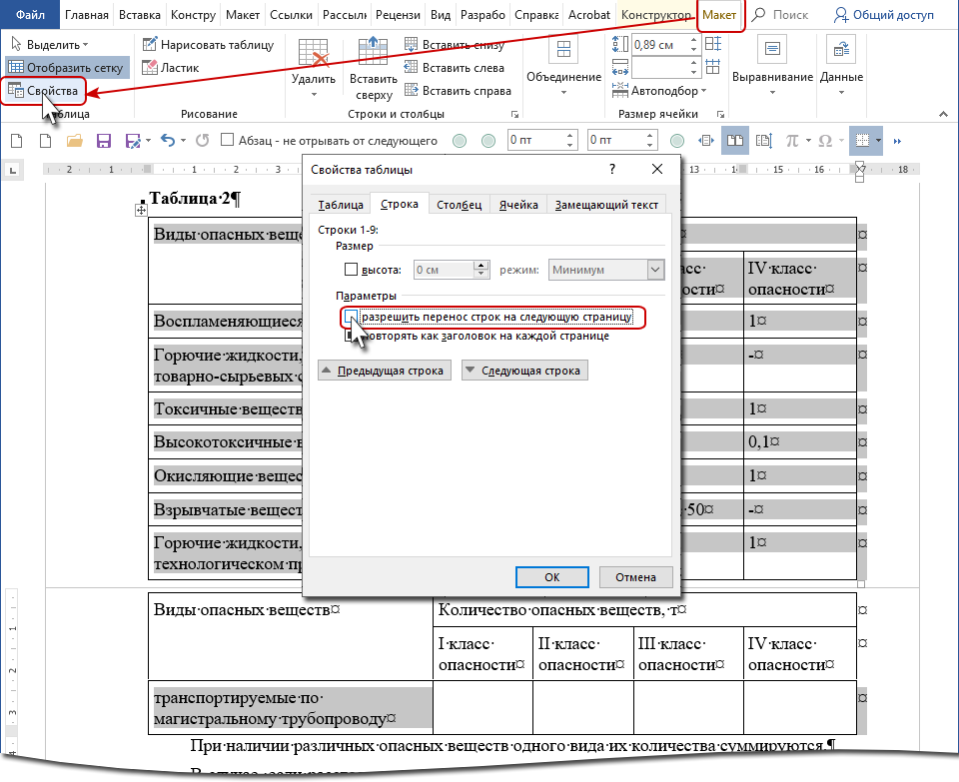
Task: Enable the высота row height checkbox
Action: [351, 270]
